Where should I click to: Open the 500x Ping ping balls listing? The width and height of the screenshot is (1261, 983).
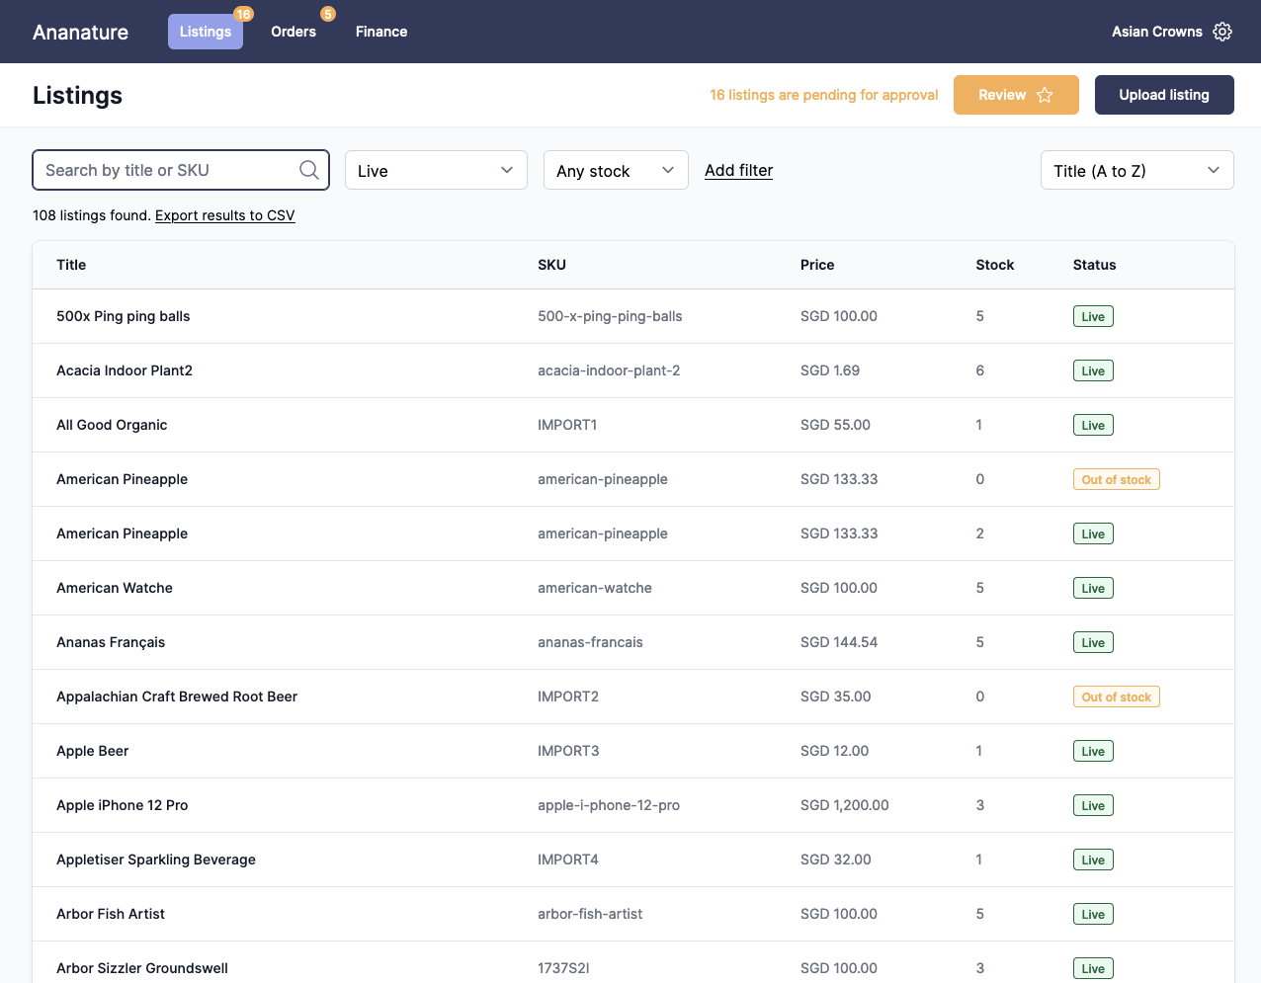[x=123, y=316]
